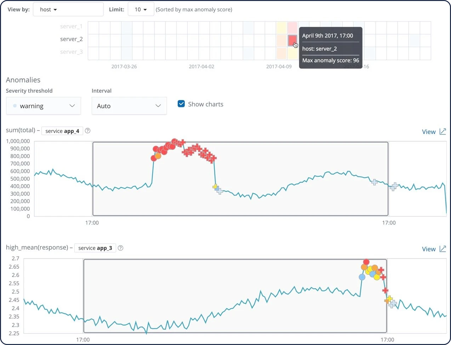Click the orange anomaly marker in sum(total) chart
Screen dimensions: 451x345
(158, 156)
